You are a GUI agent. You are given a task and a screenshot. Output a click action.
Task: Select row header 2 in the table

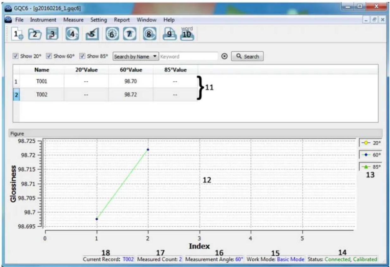click(x=16, y=95)
